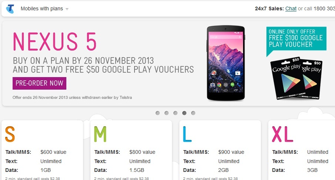Screen dimensions: 335x180
Task: Click the front Google Play $50 card
Action: click(287, 78)
